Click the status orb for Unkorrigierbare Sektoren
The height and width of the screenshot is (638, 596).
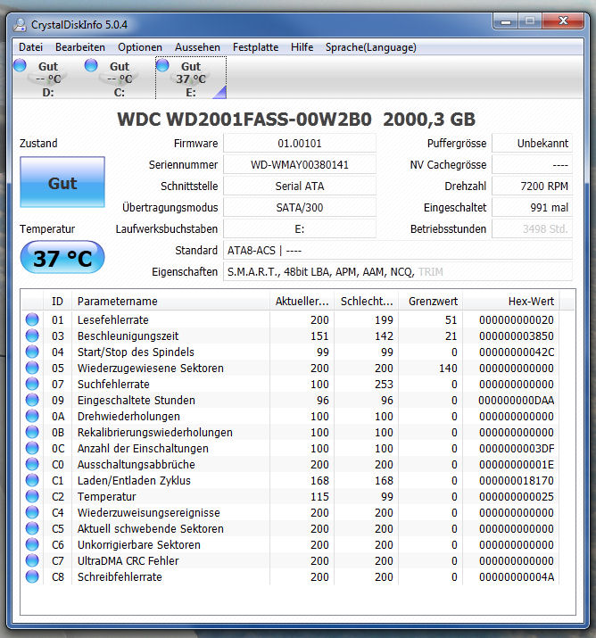coord(32,544)
